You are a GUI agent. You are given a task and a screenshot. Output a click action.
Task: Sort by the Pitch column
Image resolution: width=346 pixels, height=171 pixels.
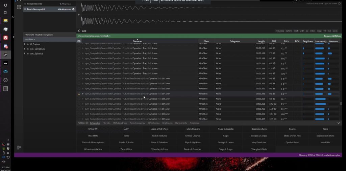click(287, 41)
